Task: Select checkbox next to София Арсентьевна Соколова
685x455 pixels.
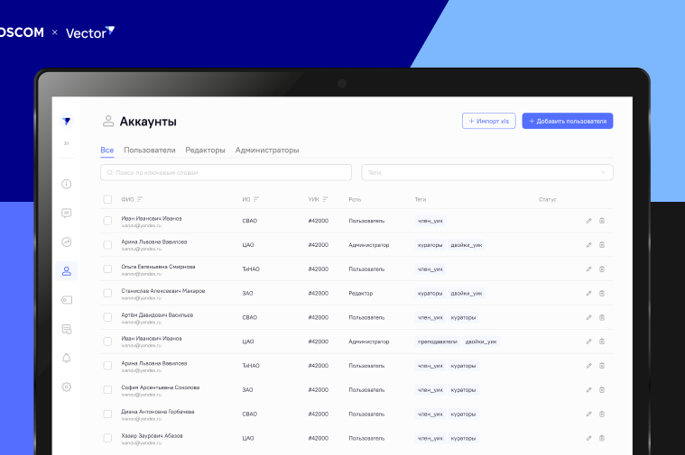Action: coord(107,390)
